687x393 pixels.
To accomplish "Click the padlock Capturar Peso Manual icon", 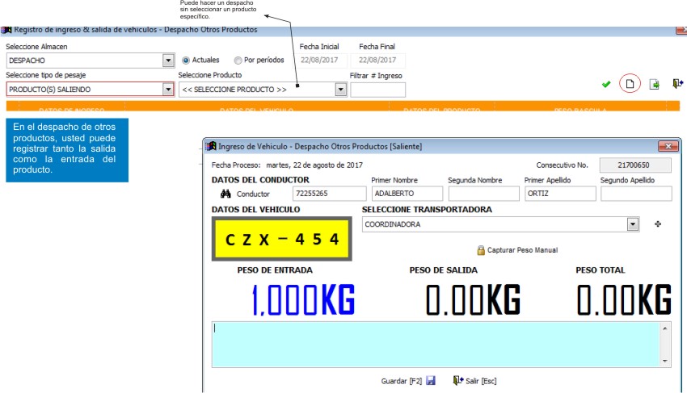I will pyautogui.click(x=481, y=250).
